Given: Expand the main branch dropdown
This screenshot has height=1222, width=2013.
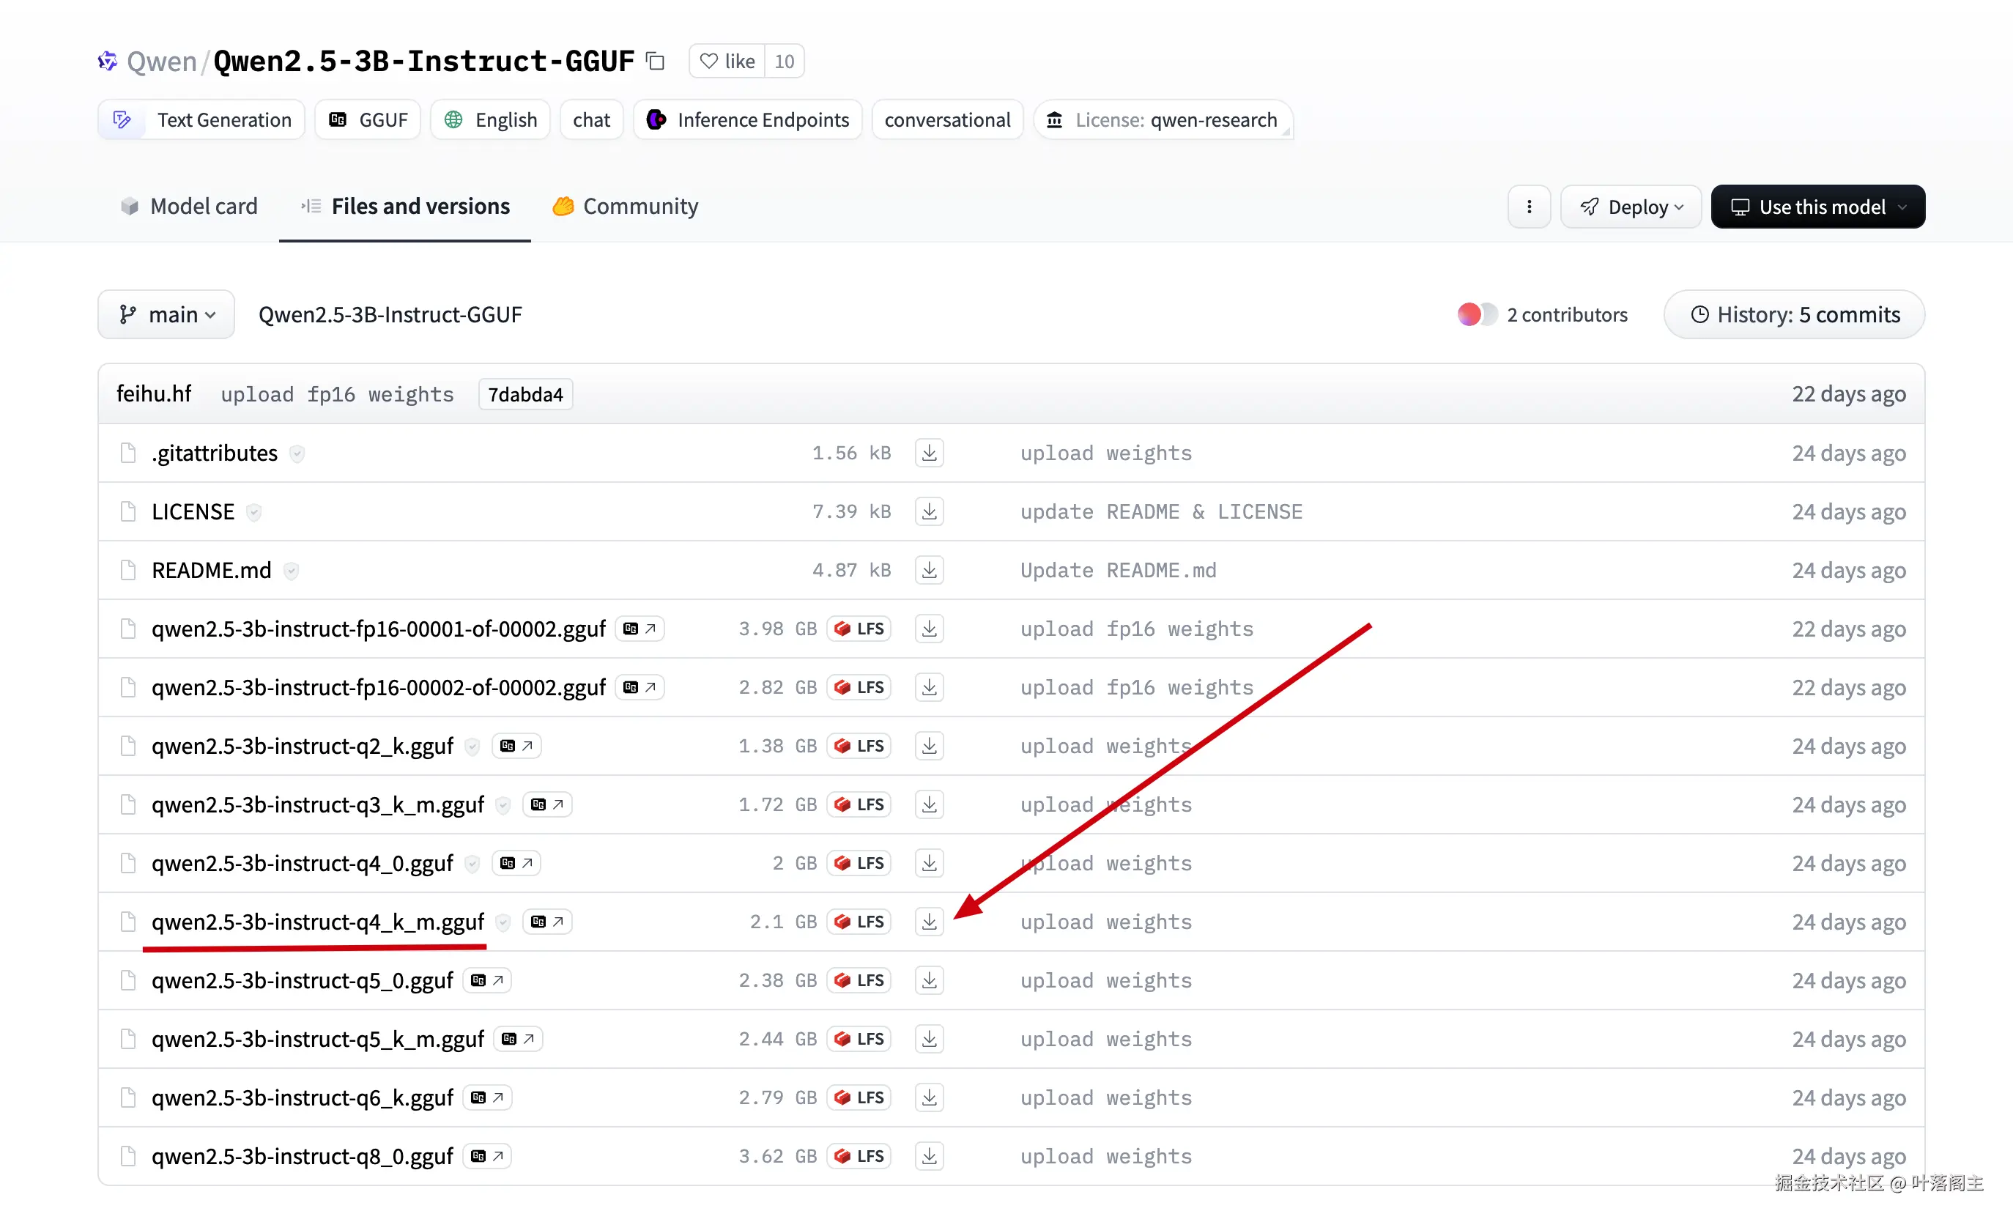Looking at the screenshot, I should (167, 314).
